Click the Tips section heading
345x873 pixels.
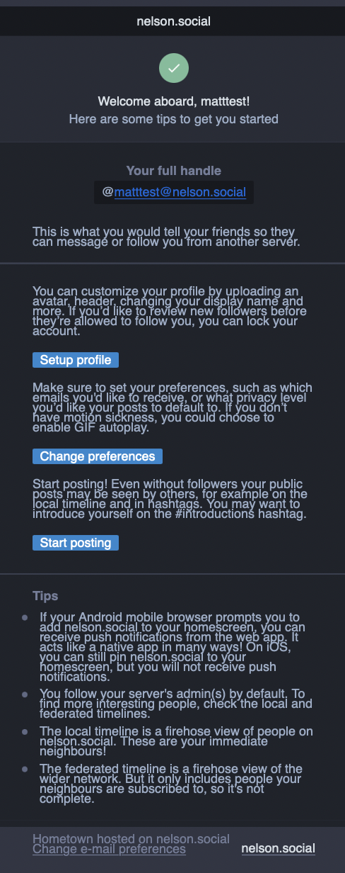click(45, 595)
